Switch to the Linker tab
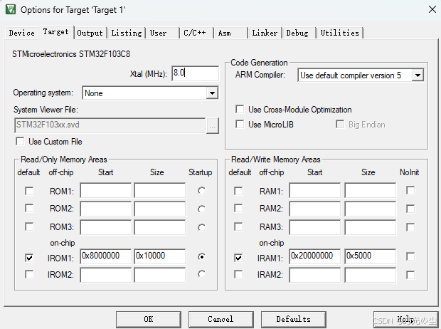 [265, 33]
